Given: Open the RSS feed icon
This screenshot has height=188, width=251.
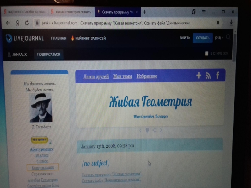Looking at the screenshot, I should [x=208, y=76].
